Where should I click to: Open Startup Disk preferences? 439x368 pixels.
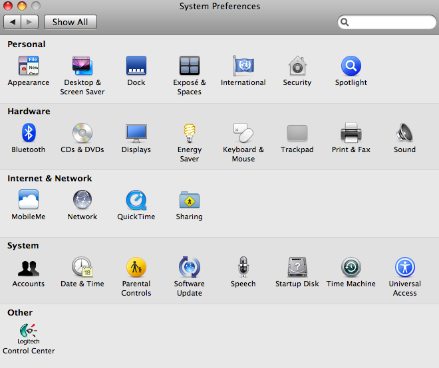tap(297, 267)
